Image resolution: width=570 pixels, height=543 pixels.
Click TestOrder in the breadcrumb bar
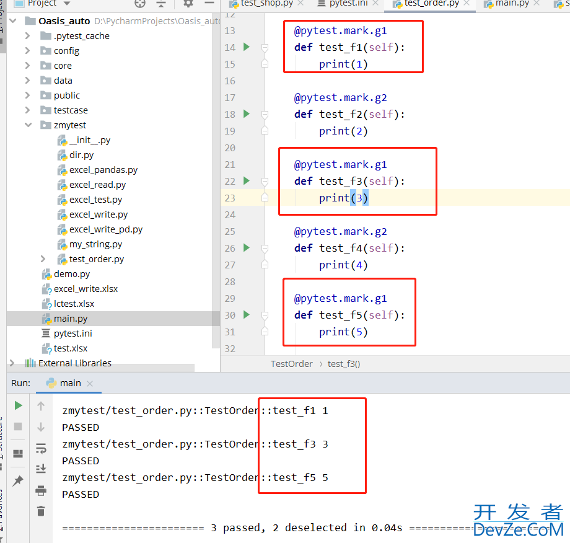coord(292,364)
